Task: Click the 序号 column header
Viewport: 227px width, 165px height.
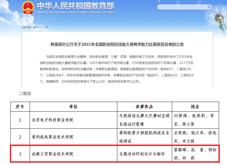Action: point(20,107)
